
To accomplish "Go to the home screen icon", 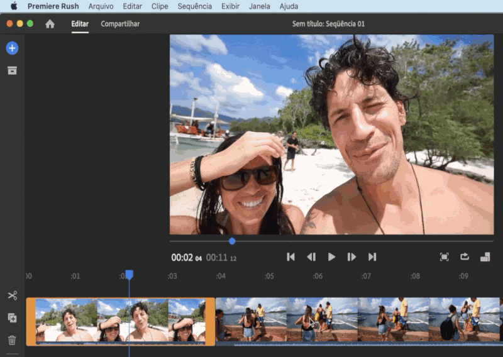I will [x=50, y=24].
